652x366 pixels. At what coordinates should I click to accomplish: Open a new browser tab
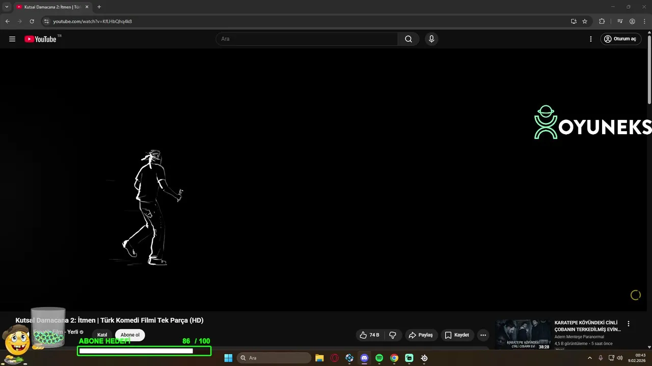99,7
